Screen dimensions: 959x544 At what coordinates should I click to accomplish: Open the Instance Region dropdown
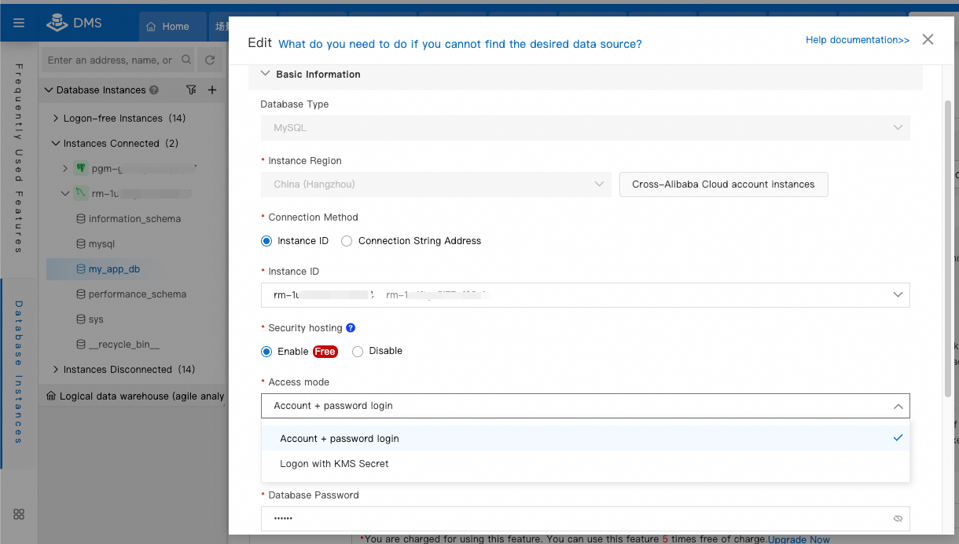coord(436,184)
